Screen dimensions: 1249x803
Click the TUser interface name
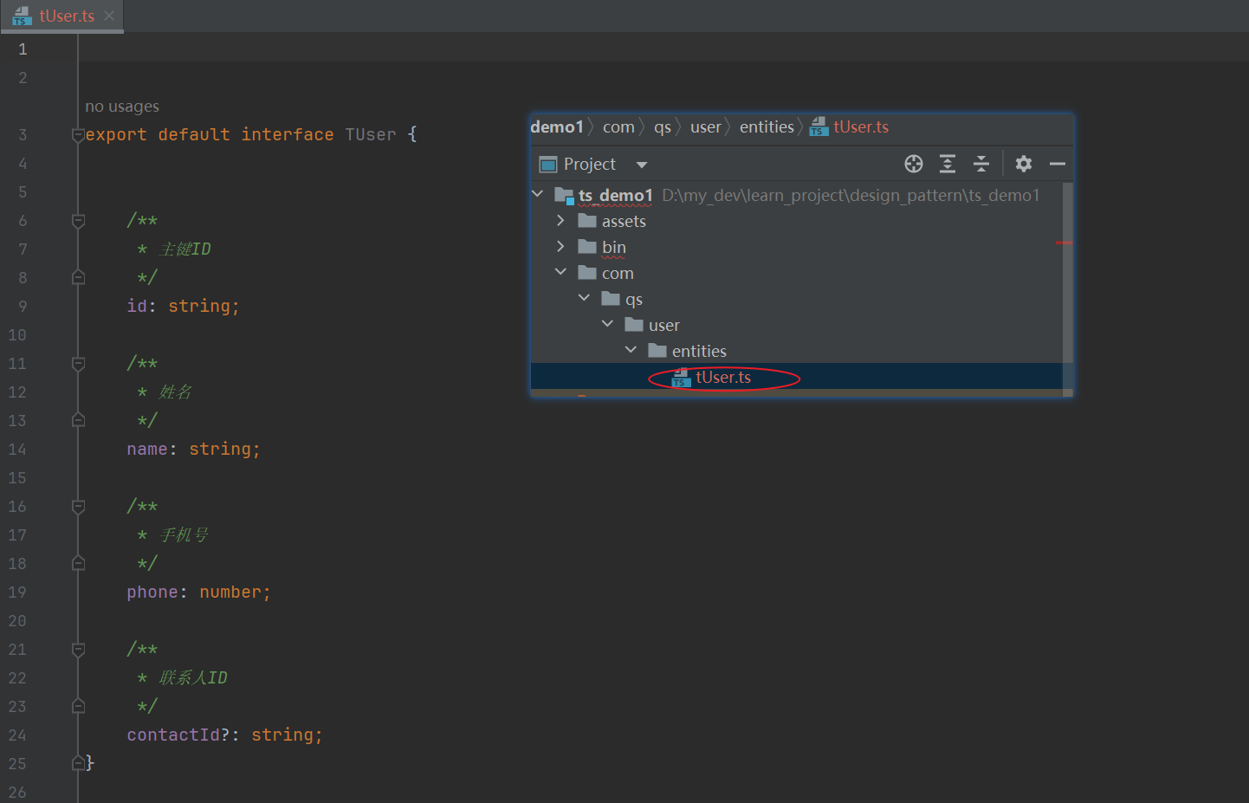point(371,135)
